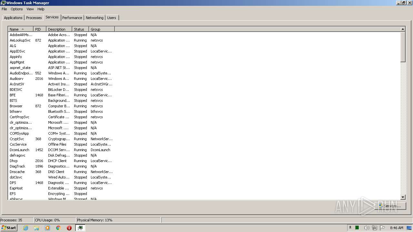This screenshot has height=232, width=413.
Task: Open the File menu
Action: click(x=4, y=9)
